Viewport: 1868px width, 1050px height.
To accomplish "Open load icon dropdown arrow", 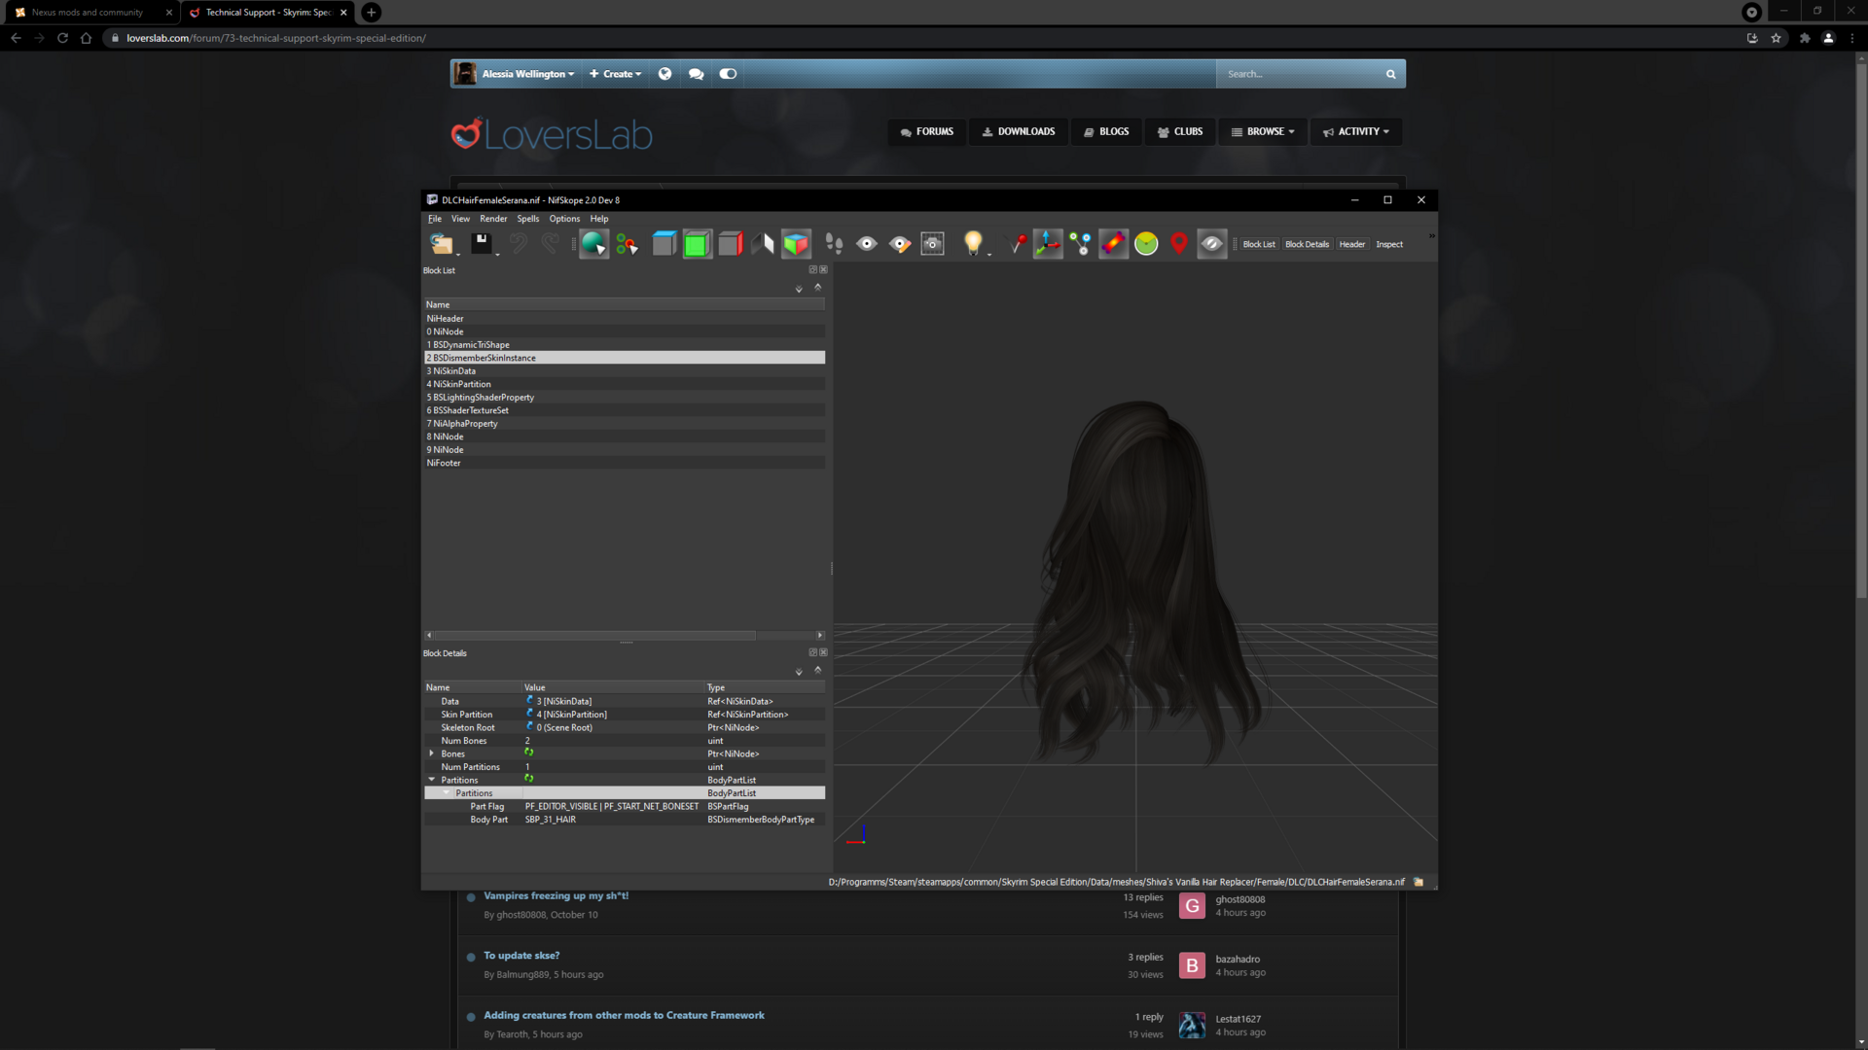I will (x=457, y=255).
